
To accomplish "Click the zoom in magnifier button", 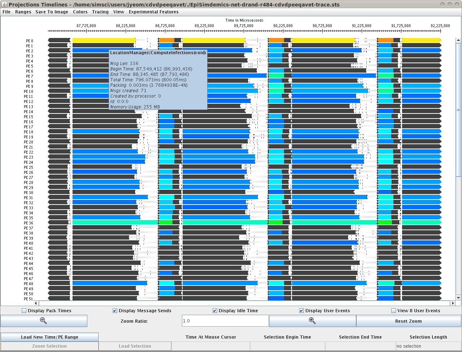I will click(312, 321).
